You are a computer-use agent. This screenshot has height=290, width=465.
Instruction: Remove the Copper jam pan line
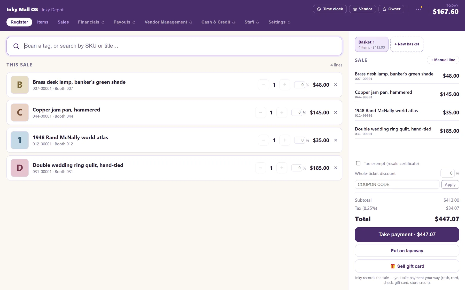336,112
